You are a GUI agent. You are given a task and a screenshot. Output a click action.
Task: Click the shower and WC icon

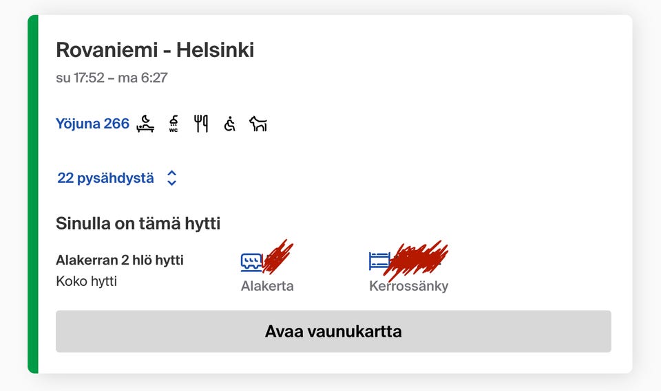[x=174, y=124]
